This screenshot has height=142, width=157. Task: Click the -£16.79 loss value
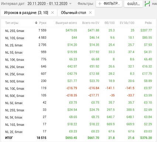pos(72,88)
